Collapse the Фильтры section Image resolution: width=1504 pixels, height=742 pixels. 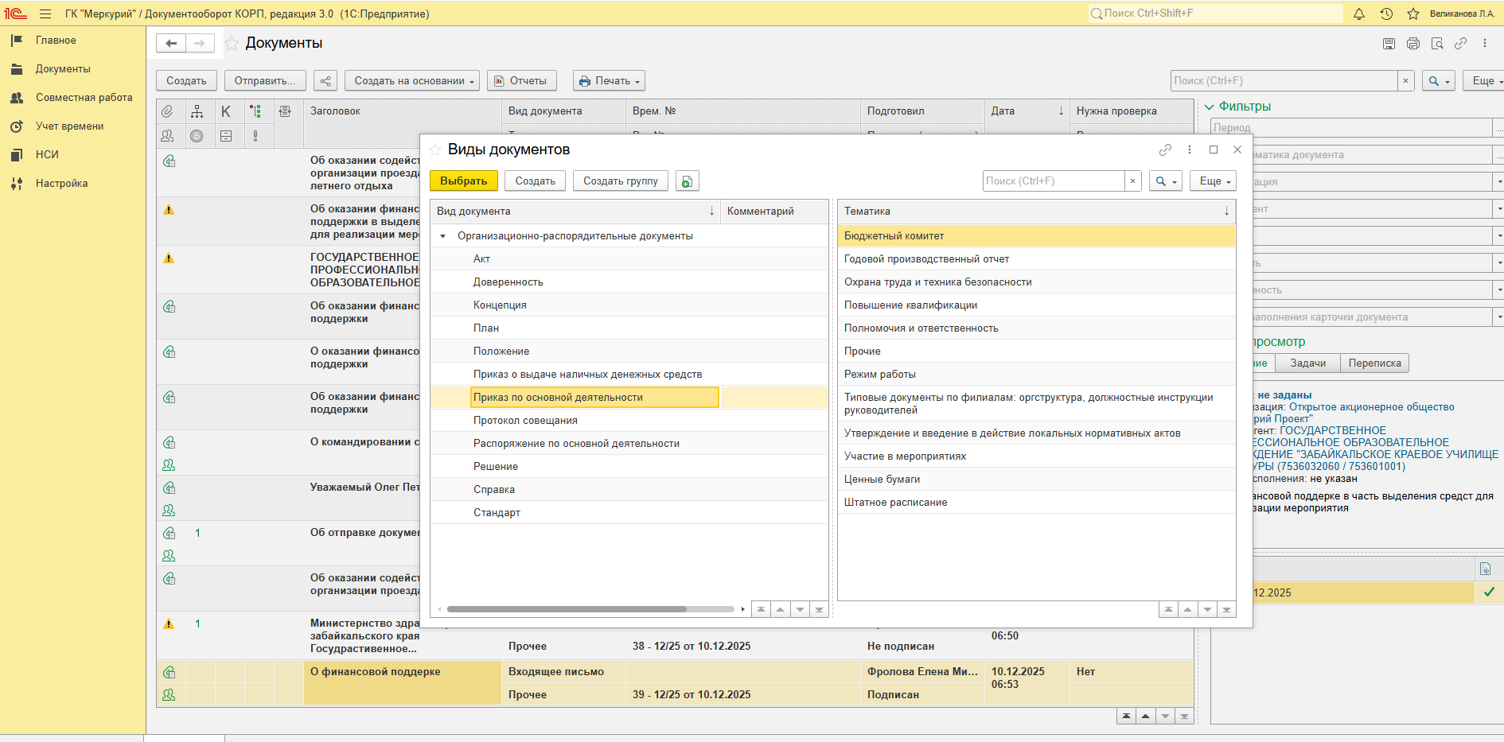[1210, 107]
